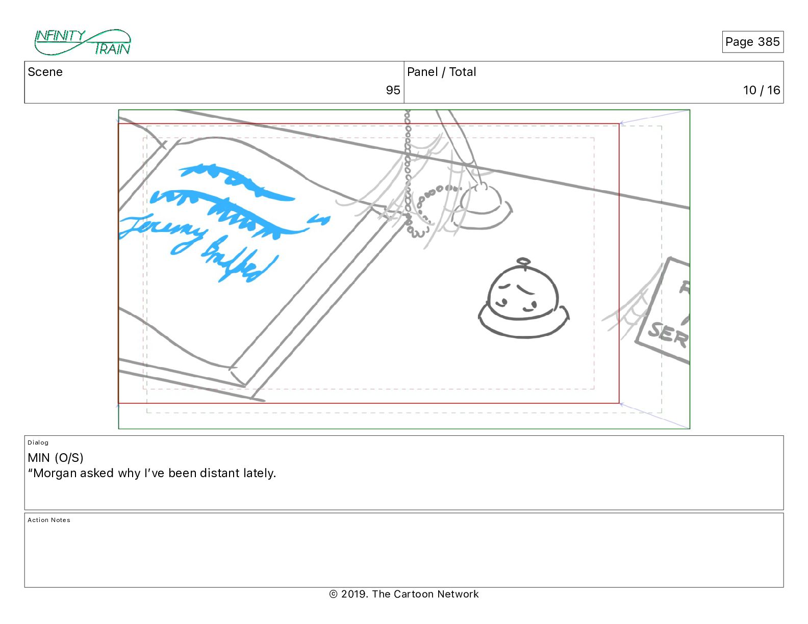
Task: Click the storyboard panel drawing
Action: pos(404,269)
